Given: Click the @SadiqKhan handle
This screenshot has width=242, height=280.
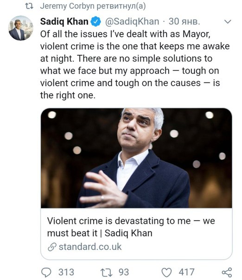Looking at the screenshot, I should coord(132,22).
